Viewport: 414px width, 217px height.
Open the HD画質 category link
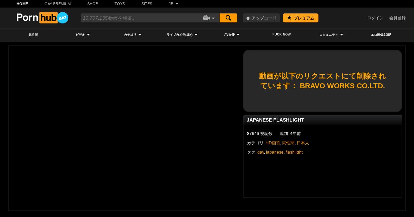click(x=273, y=143)
